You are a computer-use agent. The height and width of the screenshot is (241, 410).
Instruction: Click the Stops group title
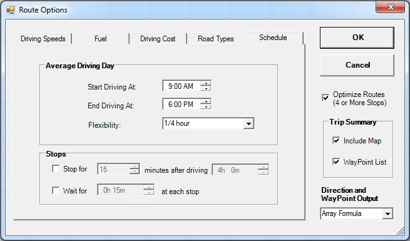(x=56, y=154)
